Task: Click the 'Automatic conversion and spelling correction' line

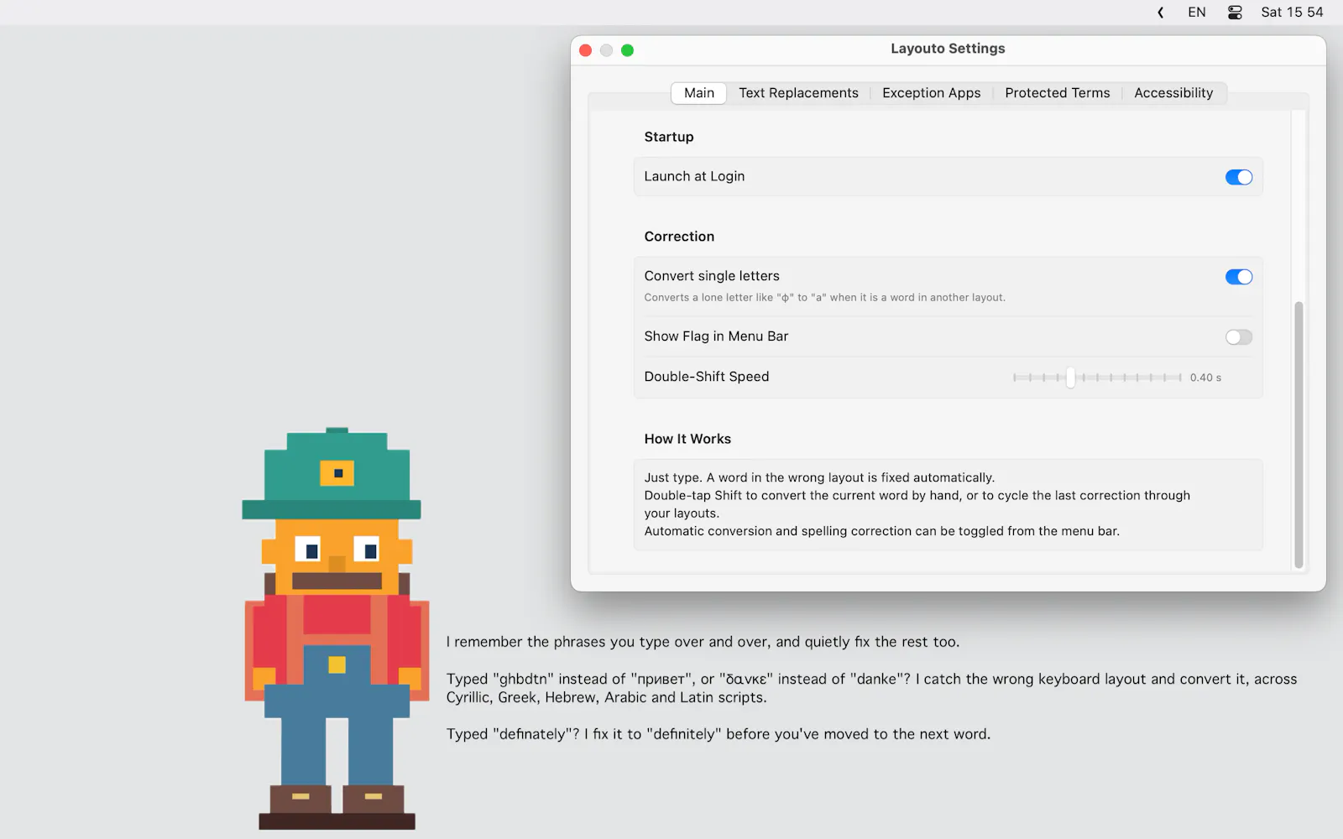Action: point(881,531)
